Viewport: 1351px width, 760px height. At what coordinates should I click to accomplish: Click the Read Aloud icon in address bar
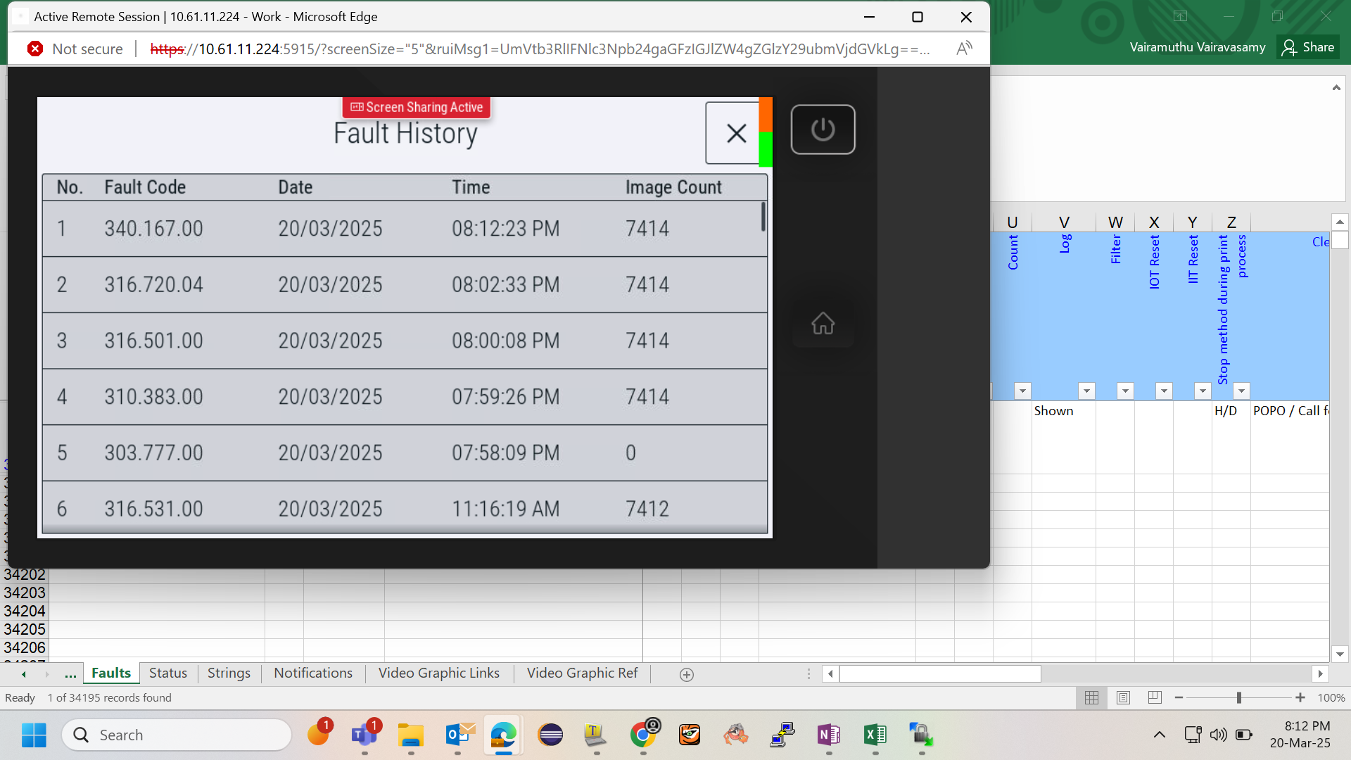pos(964,49)
